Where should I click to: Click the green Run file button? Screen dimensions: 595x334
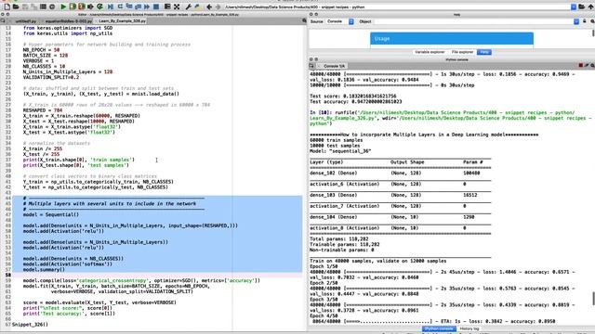point(63,6)
